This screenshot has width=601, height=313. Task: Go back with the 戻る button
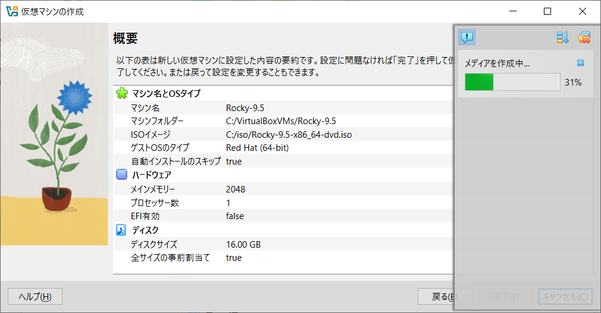(445, 296)
